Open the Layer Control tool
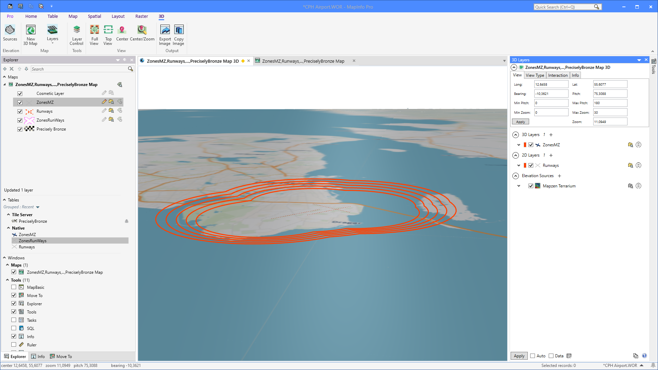This screenshot has width=658, height=370. point(76,34)
